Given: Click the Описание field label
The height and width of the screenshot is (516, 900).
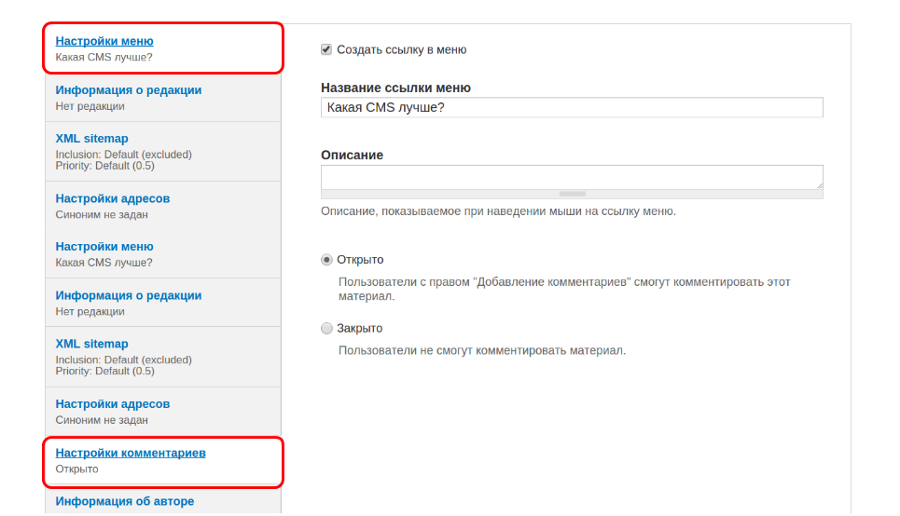Looking at the screenshot, I should pyautogui.click(x=352, y=155).
